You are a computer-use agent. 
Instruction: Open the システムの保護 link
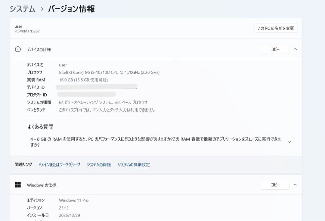[98, 165]
